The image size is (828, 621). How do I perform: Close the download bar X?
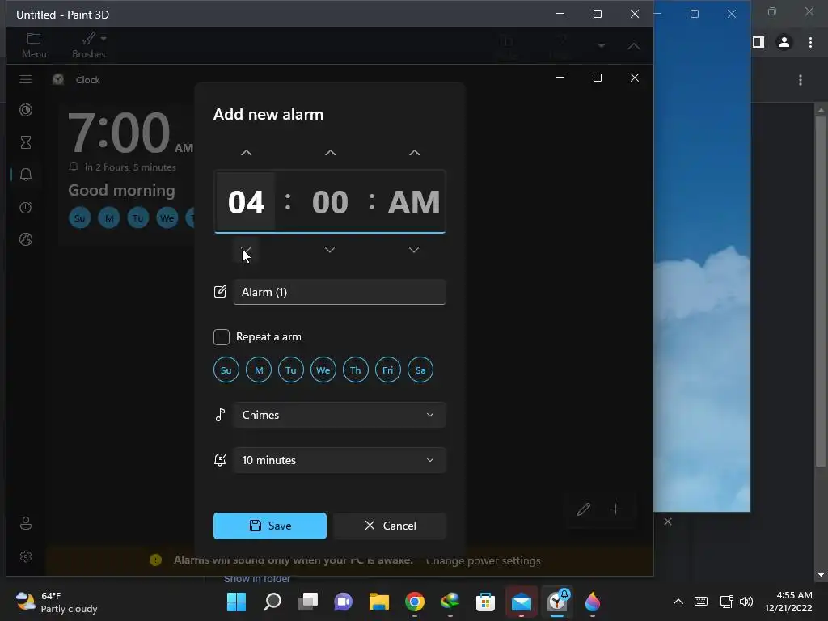[x=668, y=522]
